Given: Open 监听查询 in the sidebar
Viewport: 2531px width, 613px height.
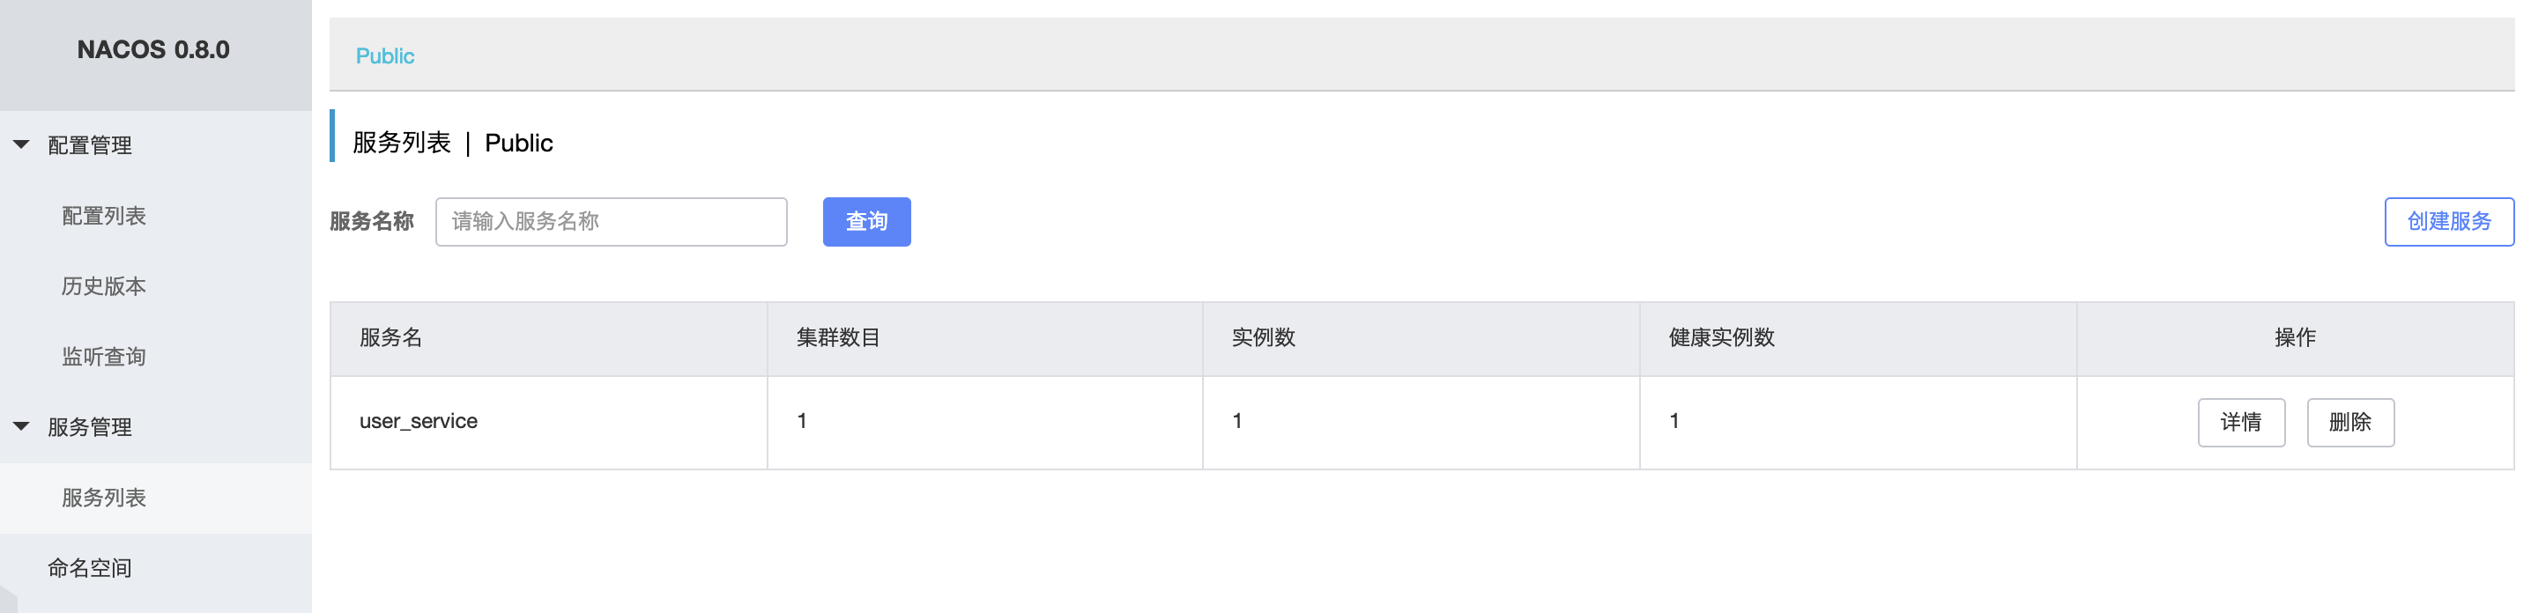Looking at the screenshot, I should tap(104, 357).
